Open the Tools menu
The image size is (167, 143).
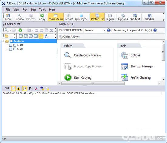click(x=42, y=10)
